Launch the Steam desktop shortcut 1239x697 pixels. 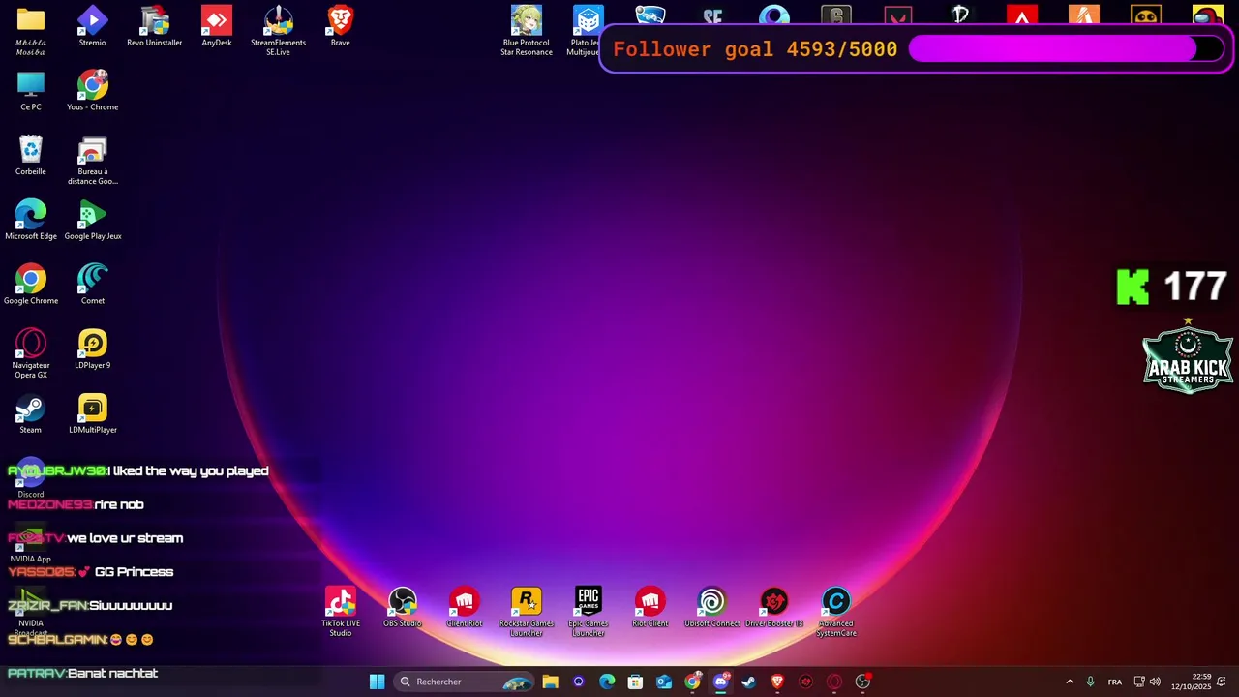coord(31,413)
